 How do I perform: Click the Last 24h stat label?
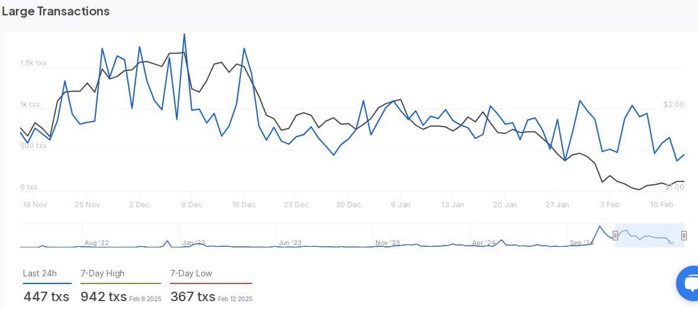40,273
